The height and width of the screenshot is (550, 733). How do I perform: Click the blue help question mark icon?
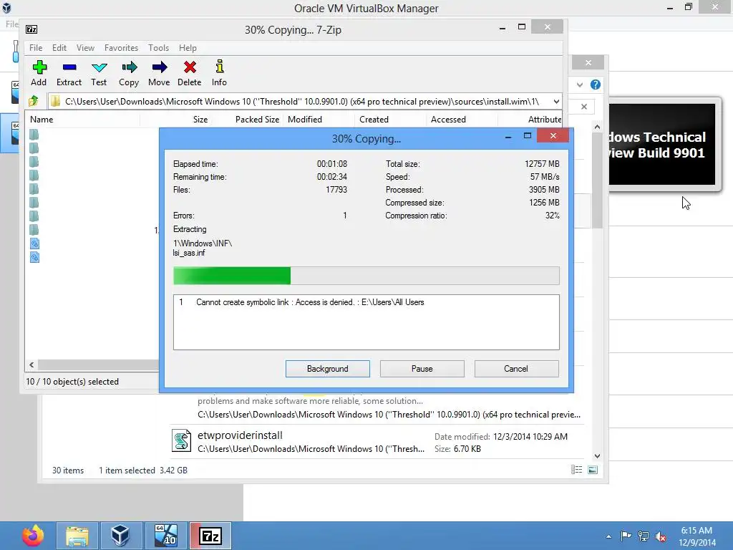[595, 85]
